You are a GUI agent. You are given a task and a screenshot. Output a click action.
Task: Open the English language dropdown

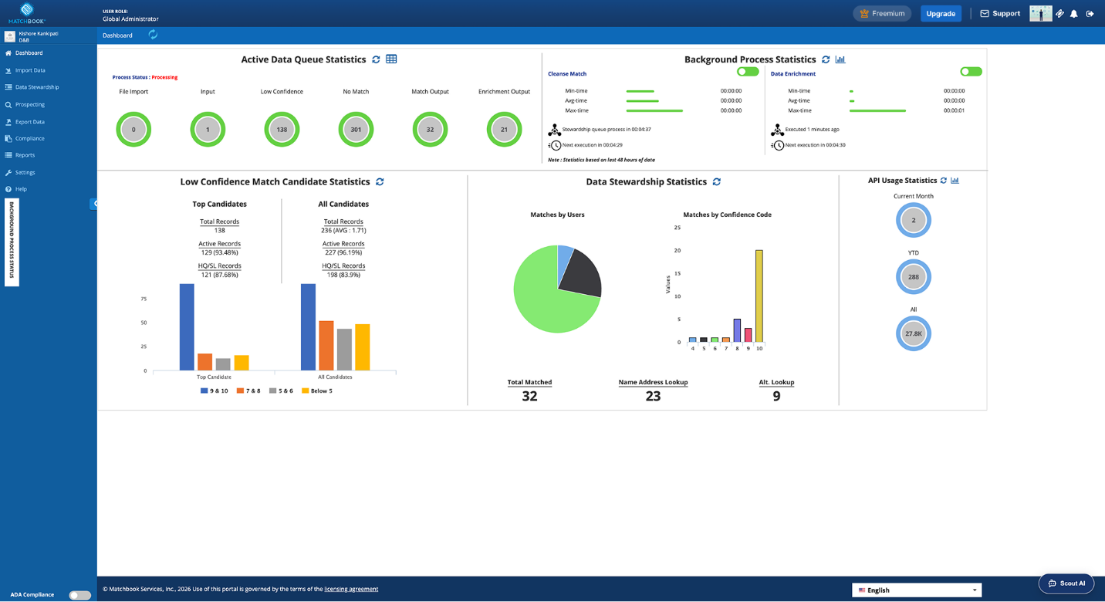pos(917,590)
